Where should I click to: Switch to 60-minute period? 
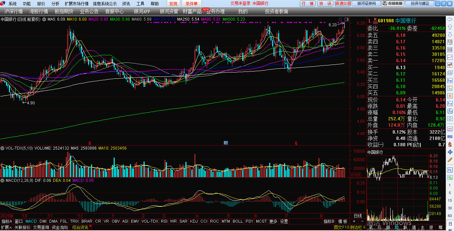coord(450,215)
